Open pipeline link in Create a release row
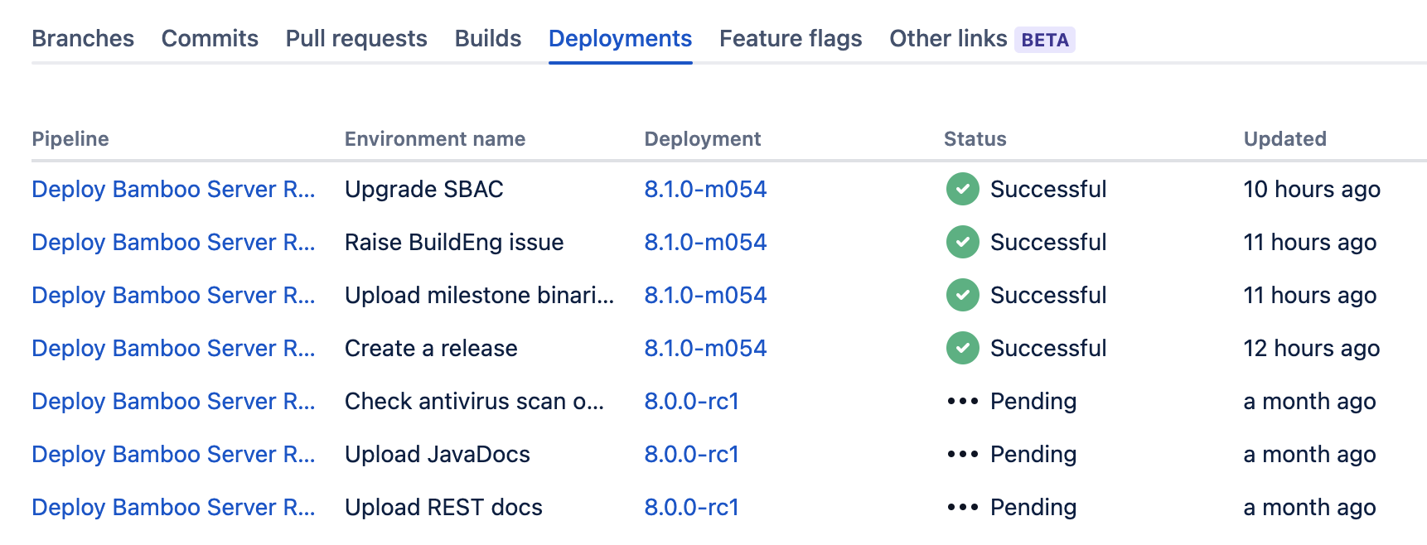The height and width of the screenshot is (545, 1427). 173,348
